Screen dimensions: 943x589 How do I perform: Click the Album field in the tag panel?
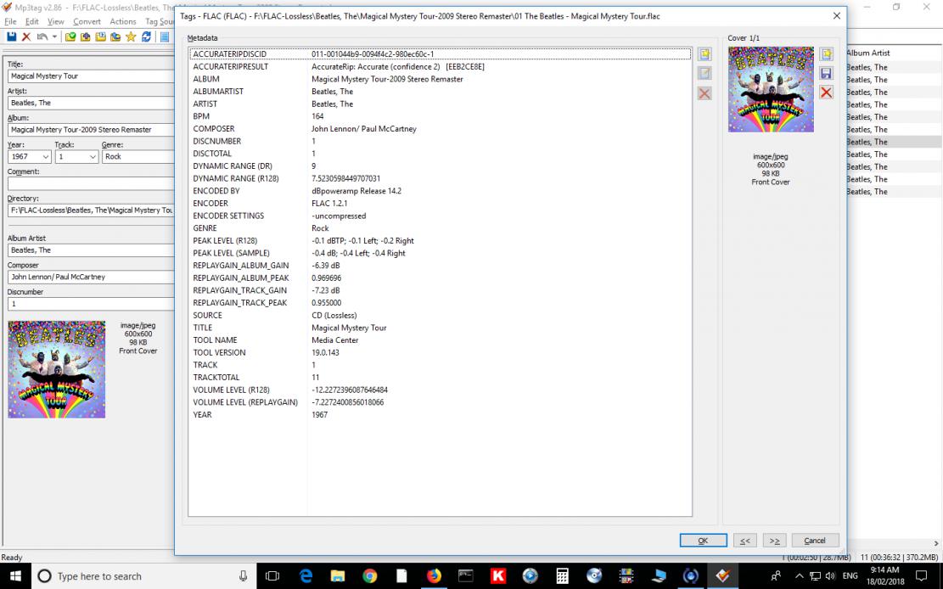tap(91, 129)
